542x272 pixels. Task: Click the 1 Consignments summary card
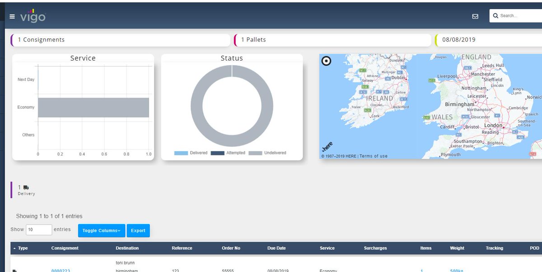point(121,40)
